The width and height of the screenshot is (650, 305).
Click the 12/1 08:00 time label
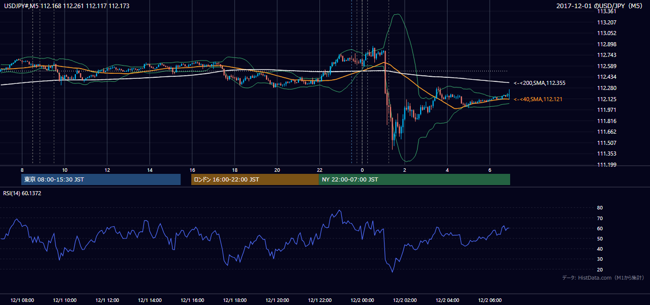click(22, 300)
